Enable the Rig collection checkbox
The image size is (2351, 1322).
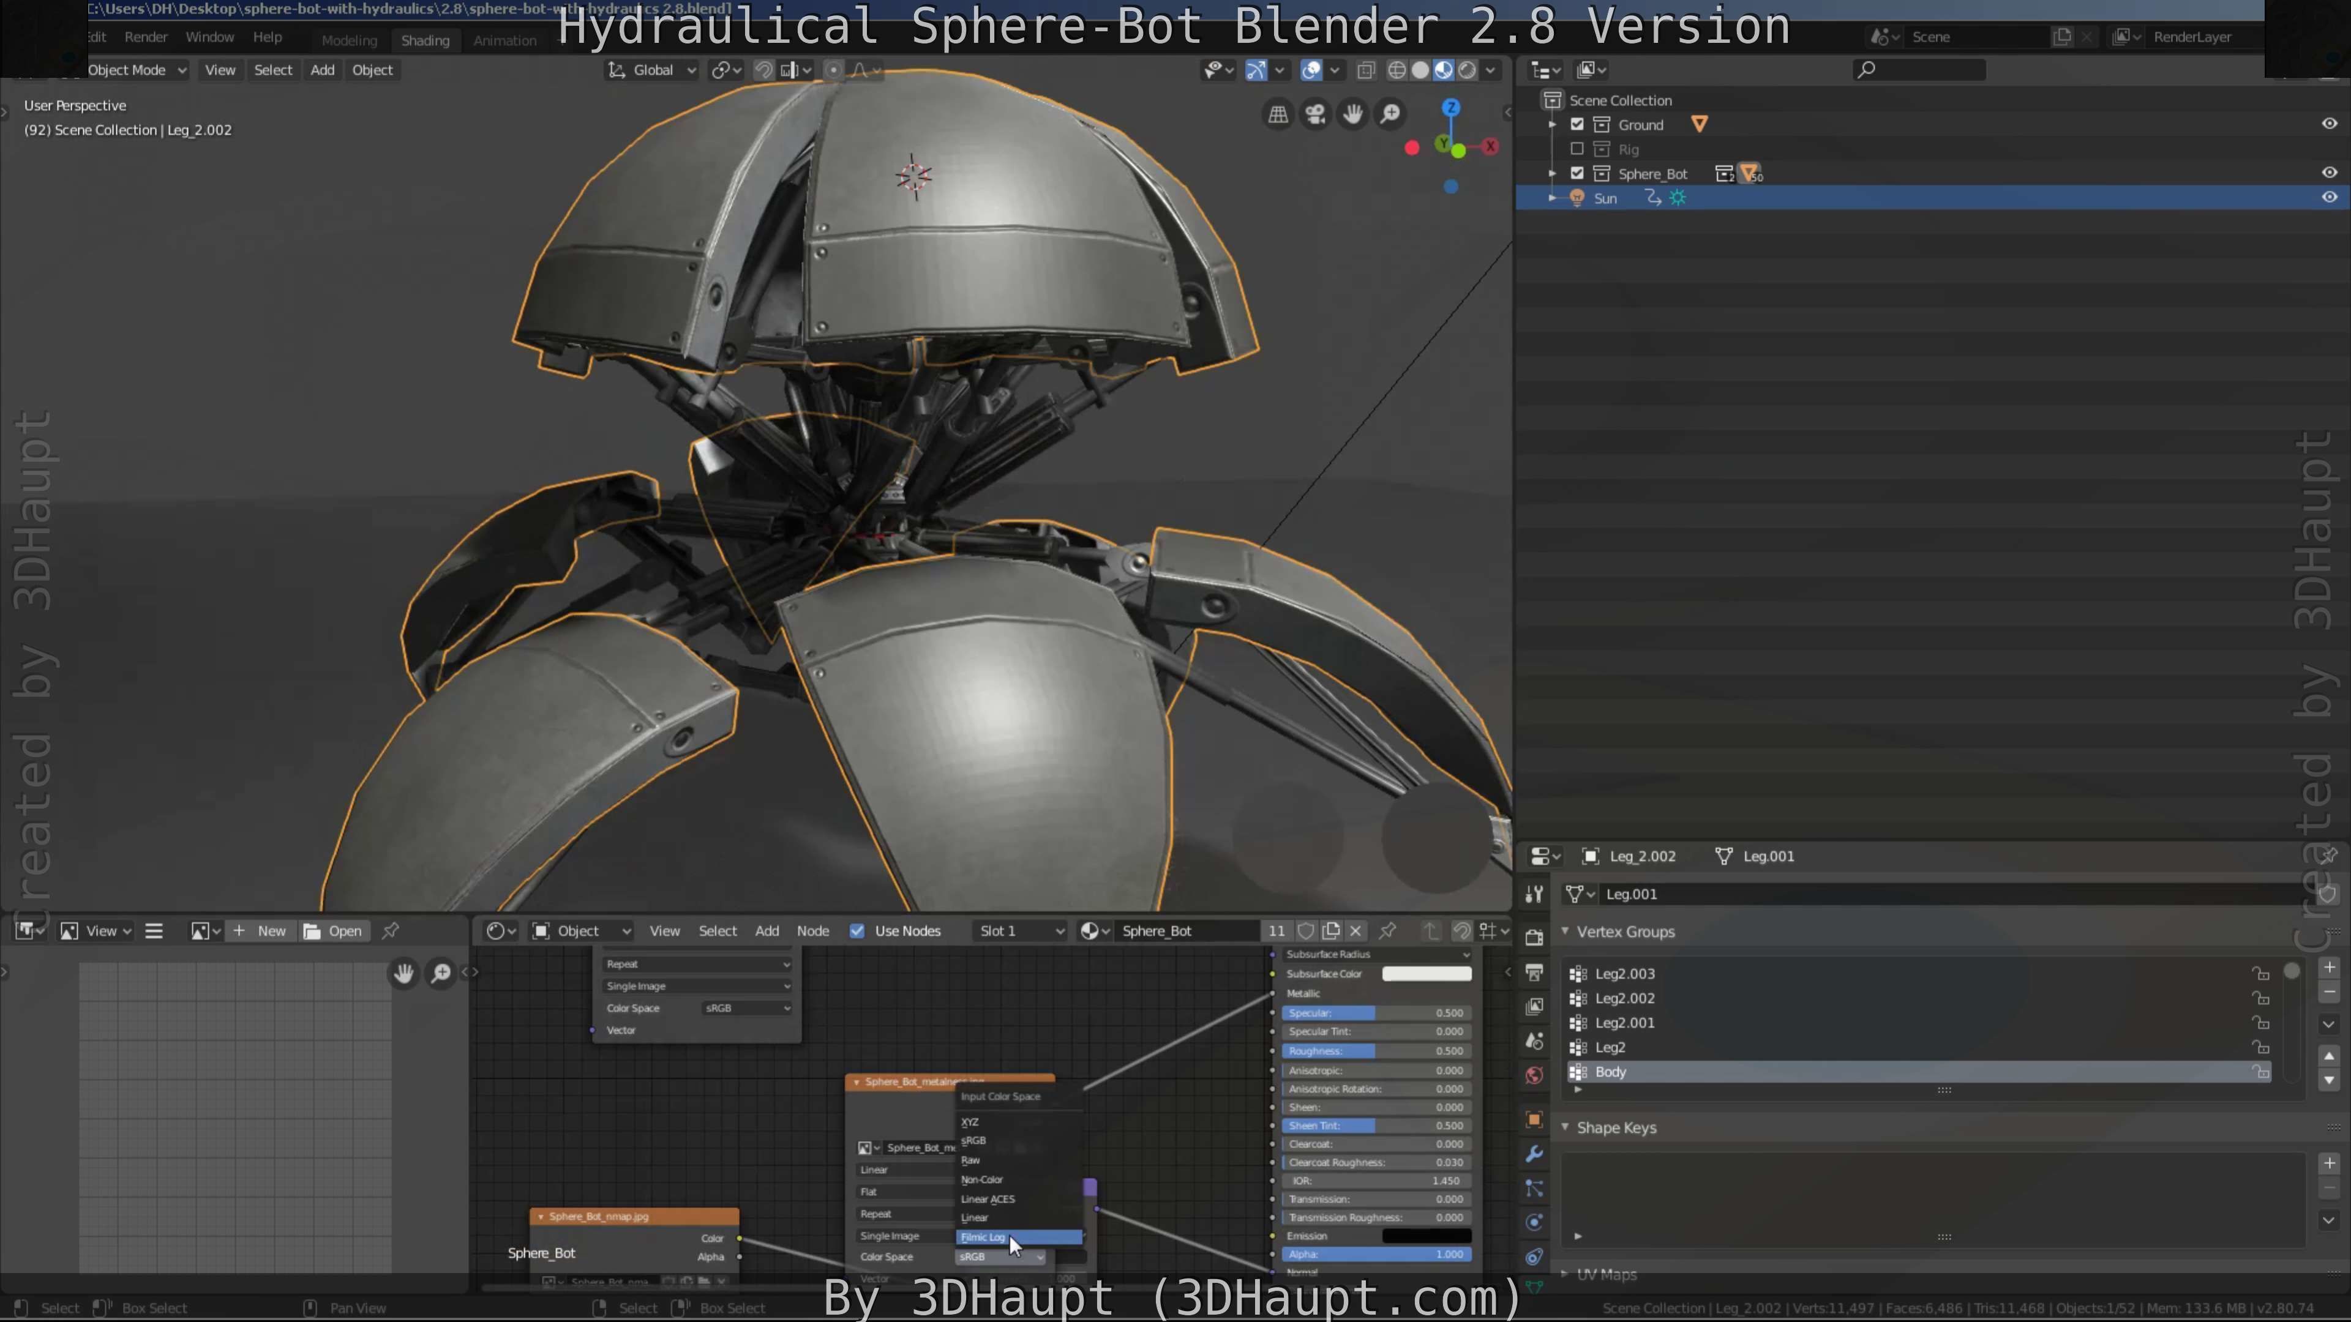tap(1577, 149)
